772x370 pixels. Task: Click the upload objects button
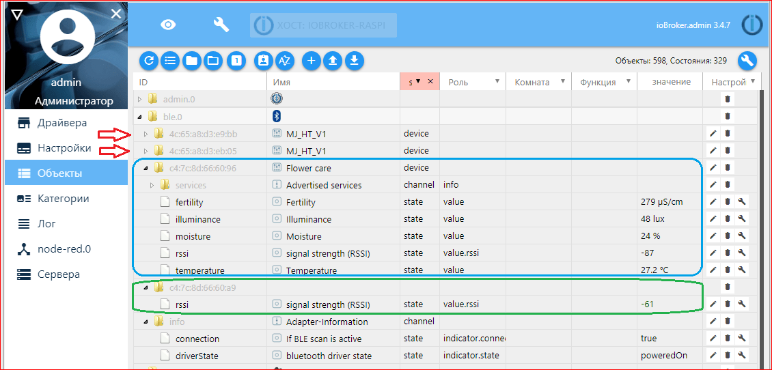click(333, 61)
